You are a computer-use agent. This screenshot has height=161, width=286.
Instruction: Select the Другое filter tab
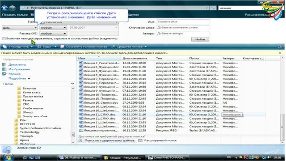pos(134,15)
